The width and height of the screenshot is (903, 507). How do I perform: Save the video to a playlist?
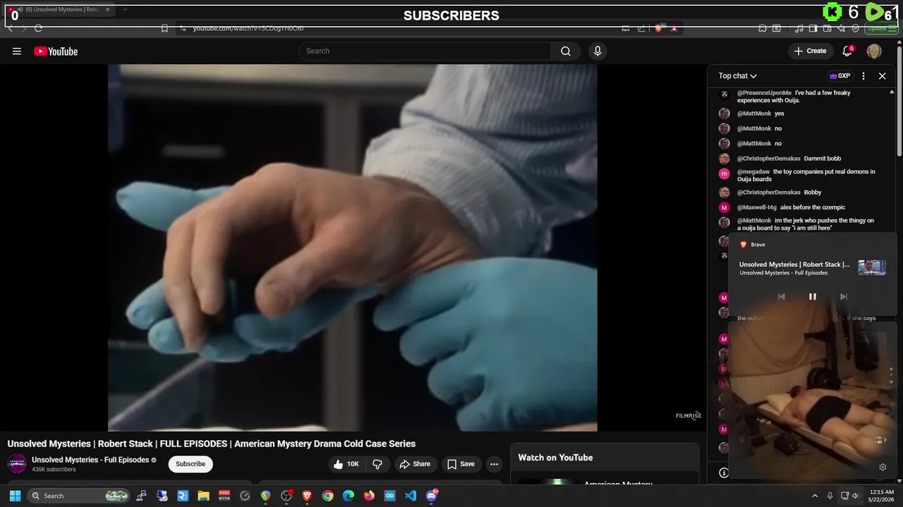(460, 464)
